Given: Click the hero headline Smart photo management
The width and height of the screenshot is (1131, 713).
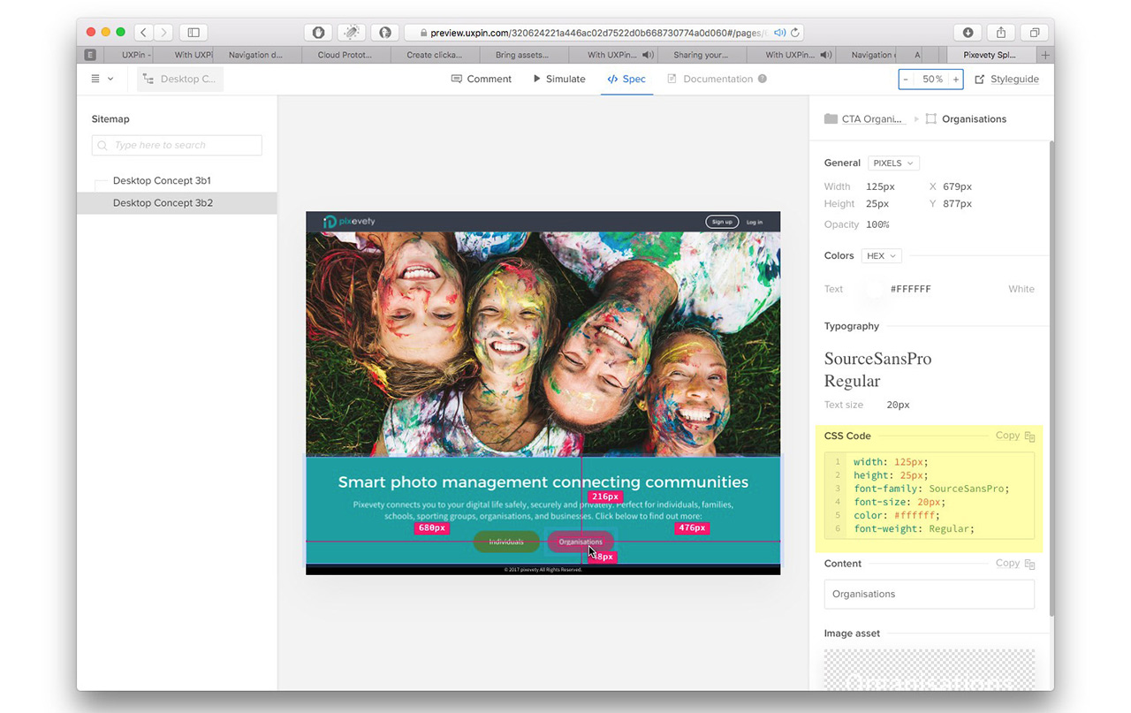Looking at the screenshot, I should 543,482.
